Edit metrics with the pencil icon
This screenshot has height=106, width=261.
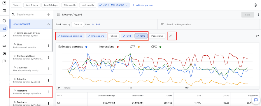[170, 36]
